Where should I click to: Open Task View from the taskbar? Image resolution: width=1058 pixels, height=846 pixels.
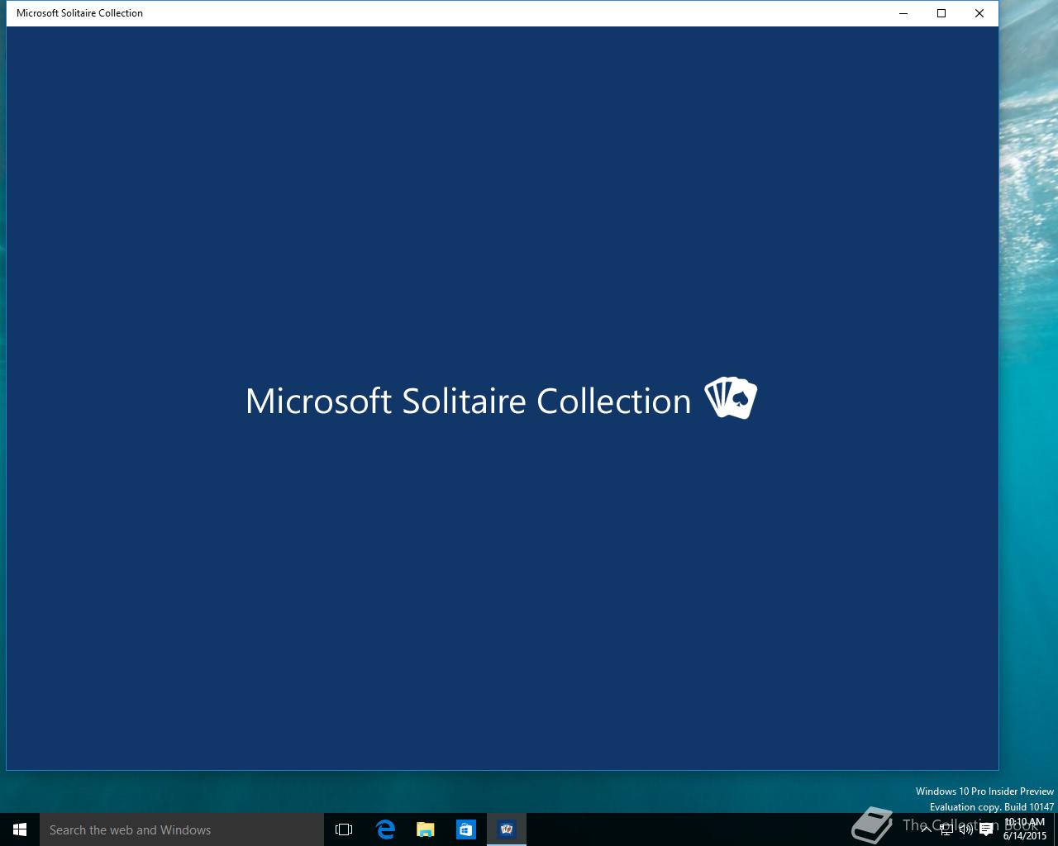pyautogui.click(x=344, y=829)
